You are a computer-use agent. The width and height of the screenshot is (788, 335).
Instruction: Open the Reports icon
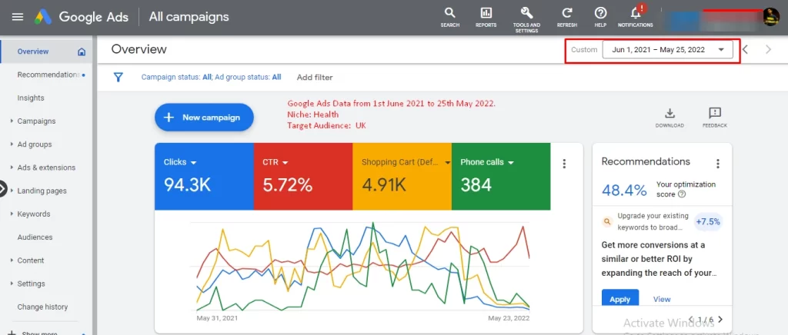click(x=486, y=17)
